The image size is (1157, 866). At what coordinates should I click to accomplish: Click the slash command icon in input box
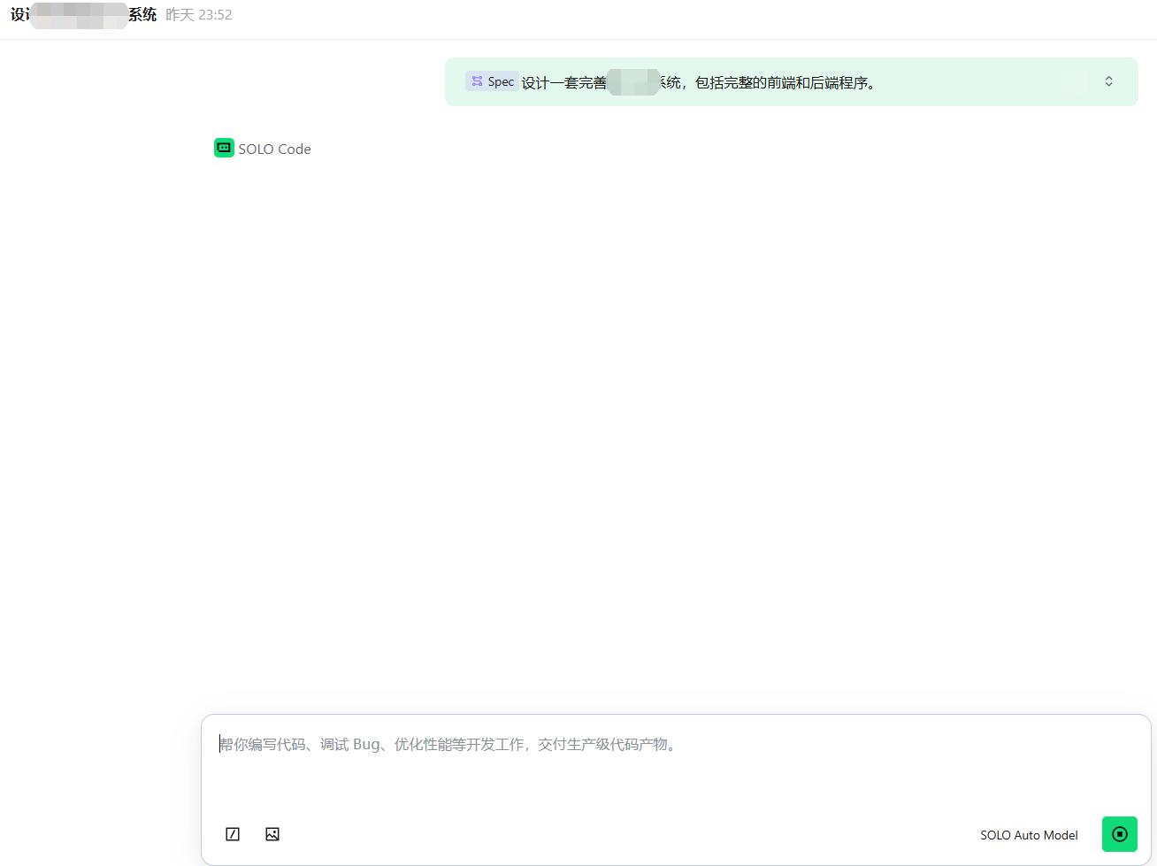[233, 834]
